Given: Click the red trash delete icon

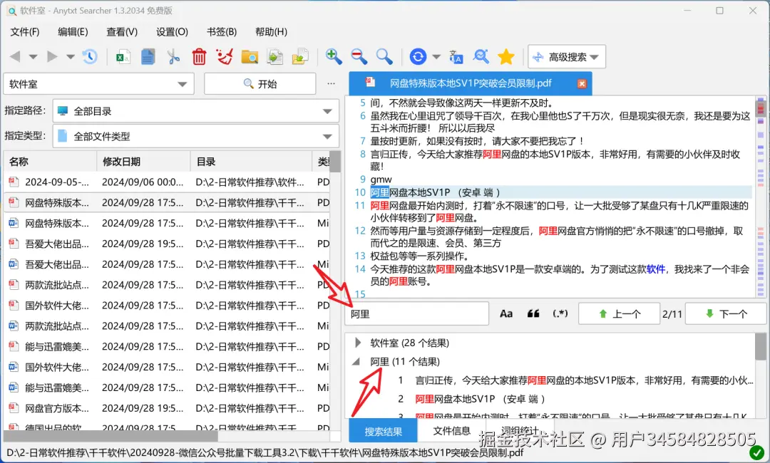Looking at the screenshot, I should (199, 57).
